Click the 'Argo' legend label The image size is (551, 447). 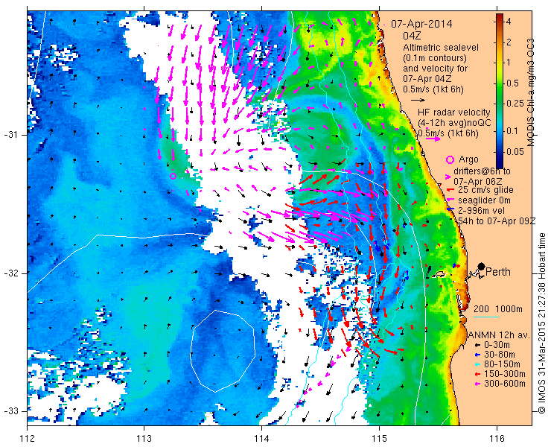(x=468, y=159)
